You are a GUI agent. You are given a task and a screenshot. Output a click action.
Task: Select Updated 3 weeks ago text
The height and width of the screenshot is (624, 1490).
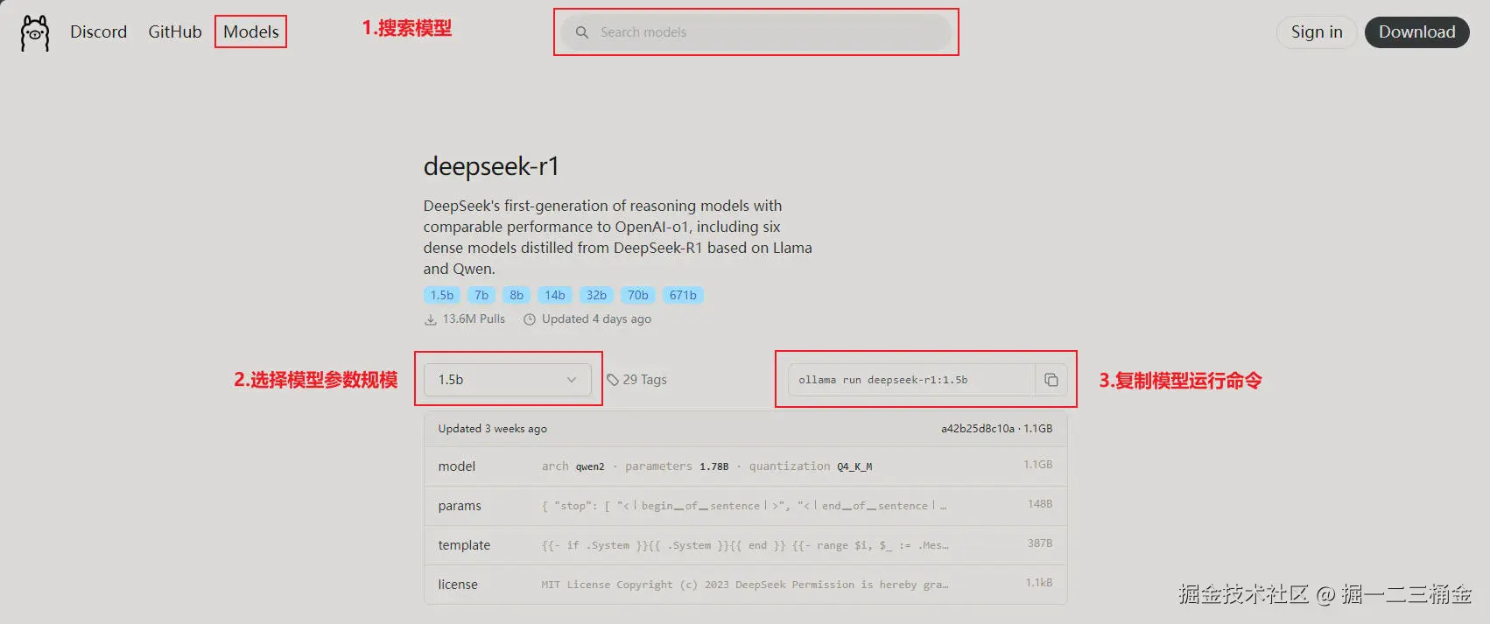[493, 429]
